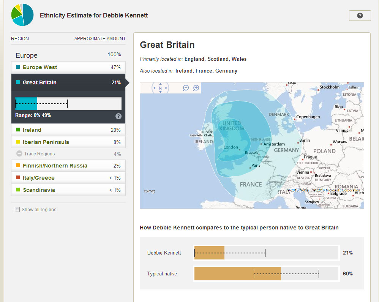This screenshot has width=379, height=302.
Task: Enable the Show all regions checkbox
Action: [x=17, y=209]
